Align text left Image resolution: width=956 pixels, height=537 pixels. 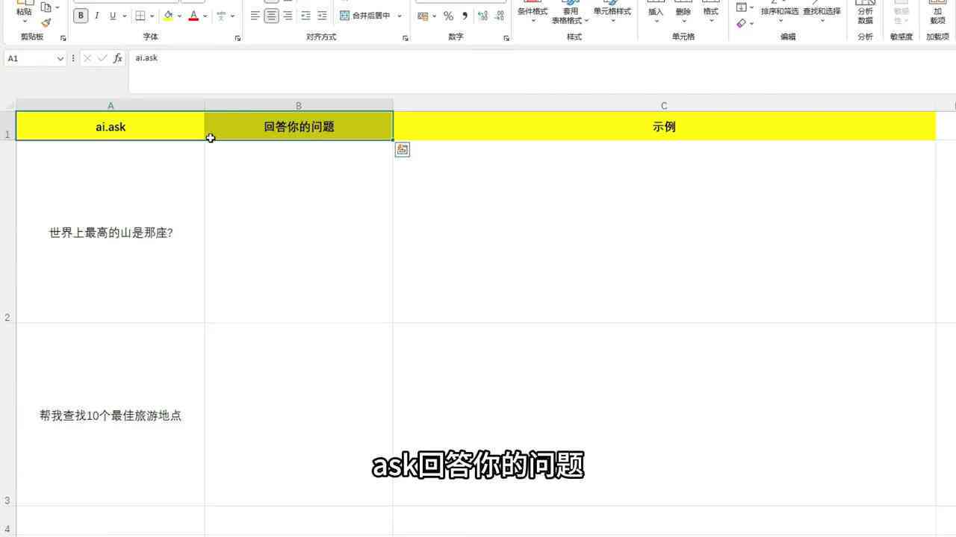tap(255, 16)
